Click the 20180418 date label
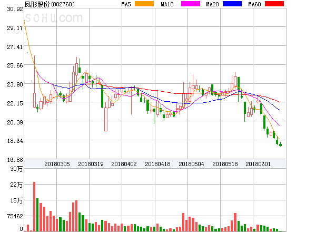The image size is (316, 232). tap(157, 164)
